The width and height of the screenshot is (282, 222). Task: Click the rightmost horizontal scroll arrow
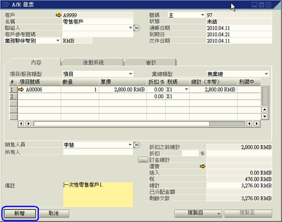pos(257,123)
